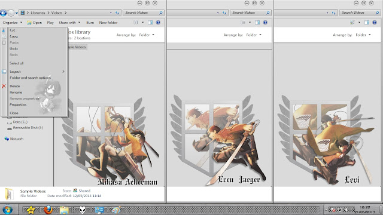The image size is (383, 215).
Task: Click the Burn toolbar button
Action: 90,23
